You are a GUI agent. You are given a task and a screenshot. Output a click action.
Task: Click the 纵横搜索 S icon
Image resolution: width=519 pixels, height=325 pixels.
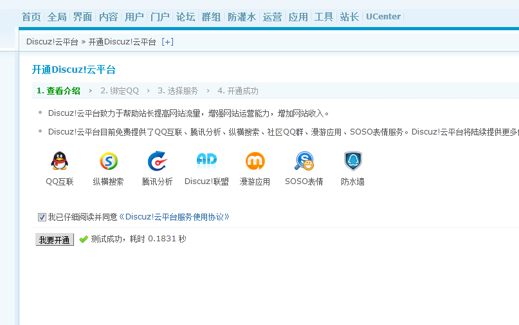(x=109, y=161)
